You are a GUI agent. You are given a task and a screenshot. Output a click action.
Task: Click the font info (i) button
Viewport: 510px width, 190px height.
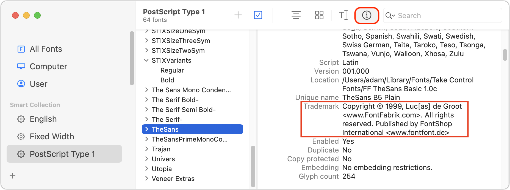[367, 15]
